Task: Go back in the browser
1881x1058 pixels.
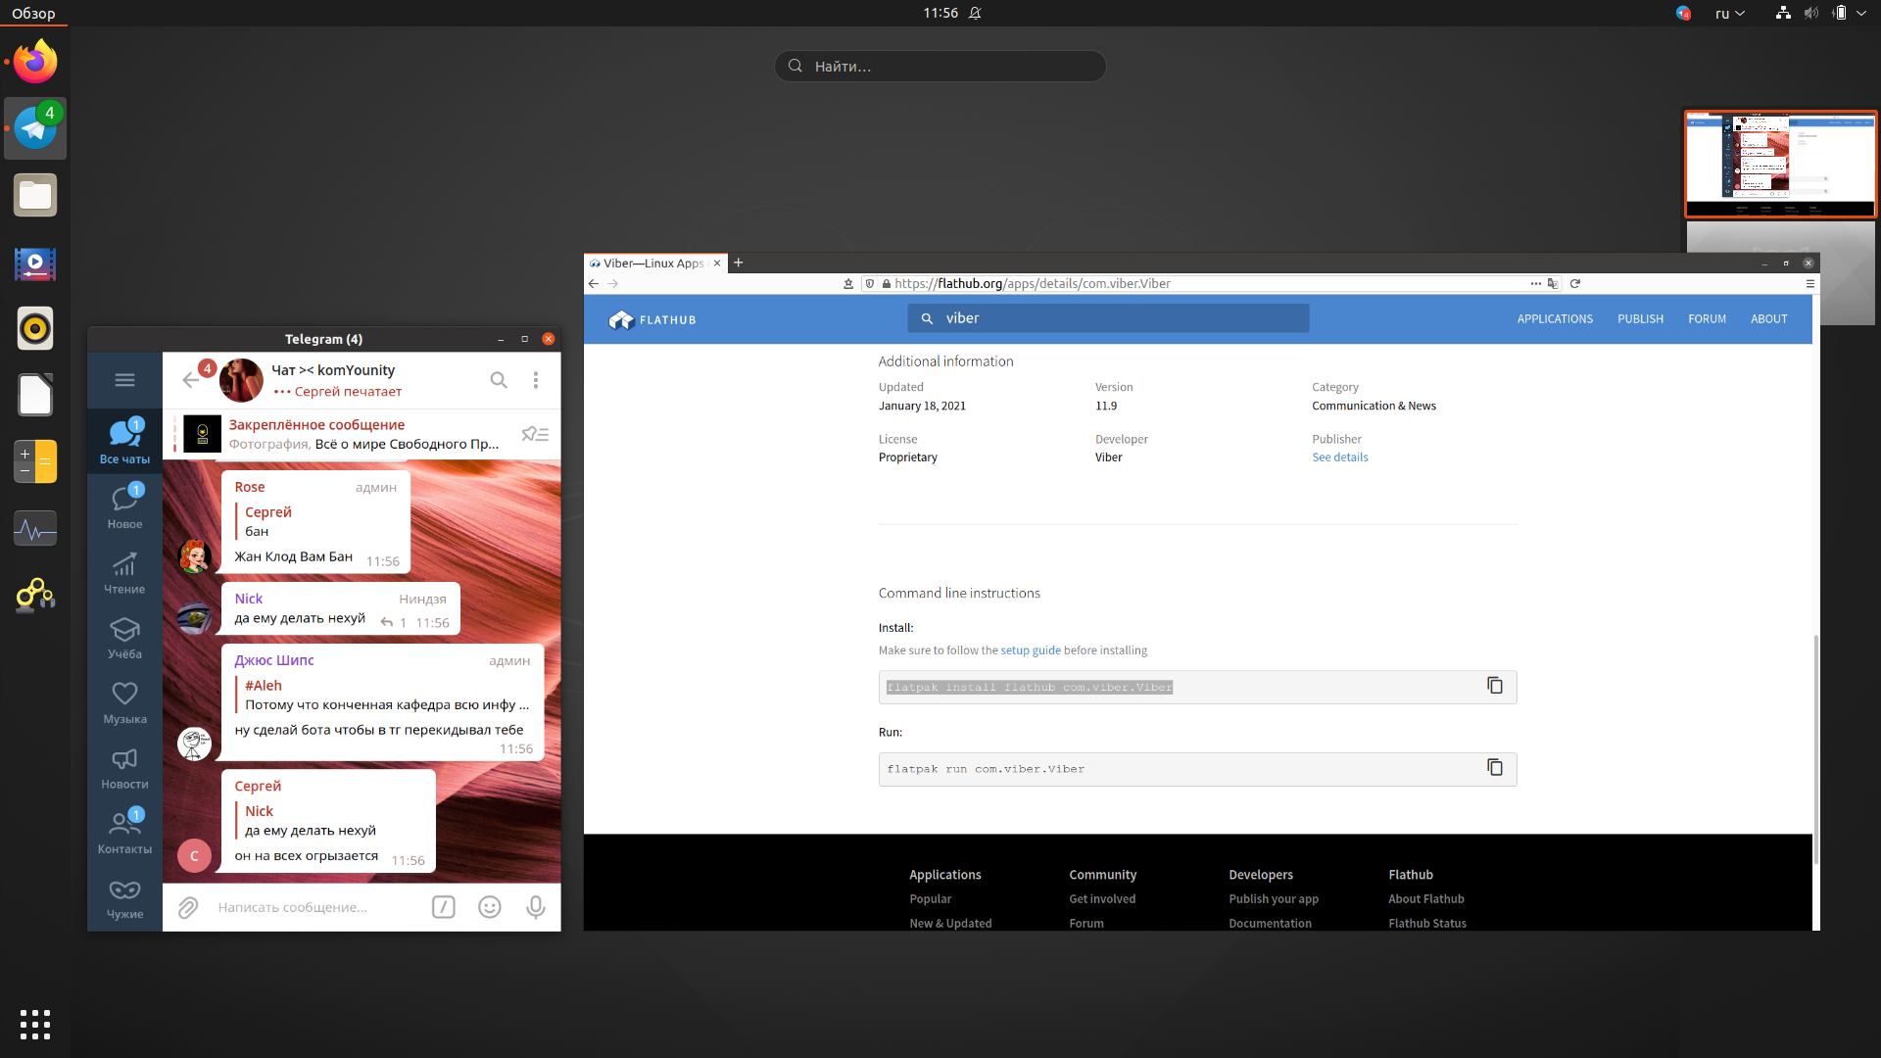Action: (594, 283)
